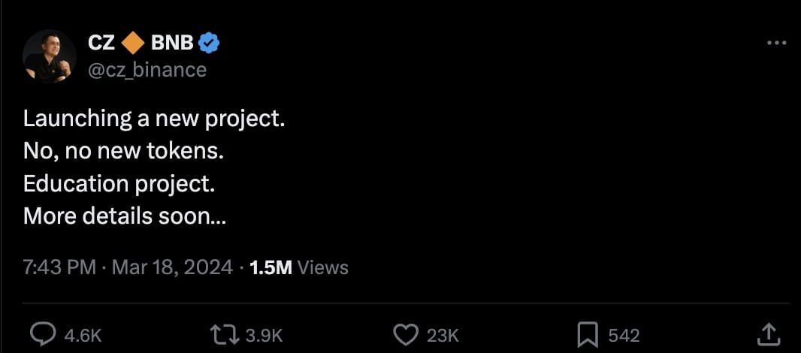This screenshot has height=353, width=801.
Task: Like the tweet with the heart icon
Action: (x=407, y=334)
